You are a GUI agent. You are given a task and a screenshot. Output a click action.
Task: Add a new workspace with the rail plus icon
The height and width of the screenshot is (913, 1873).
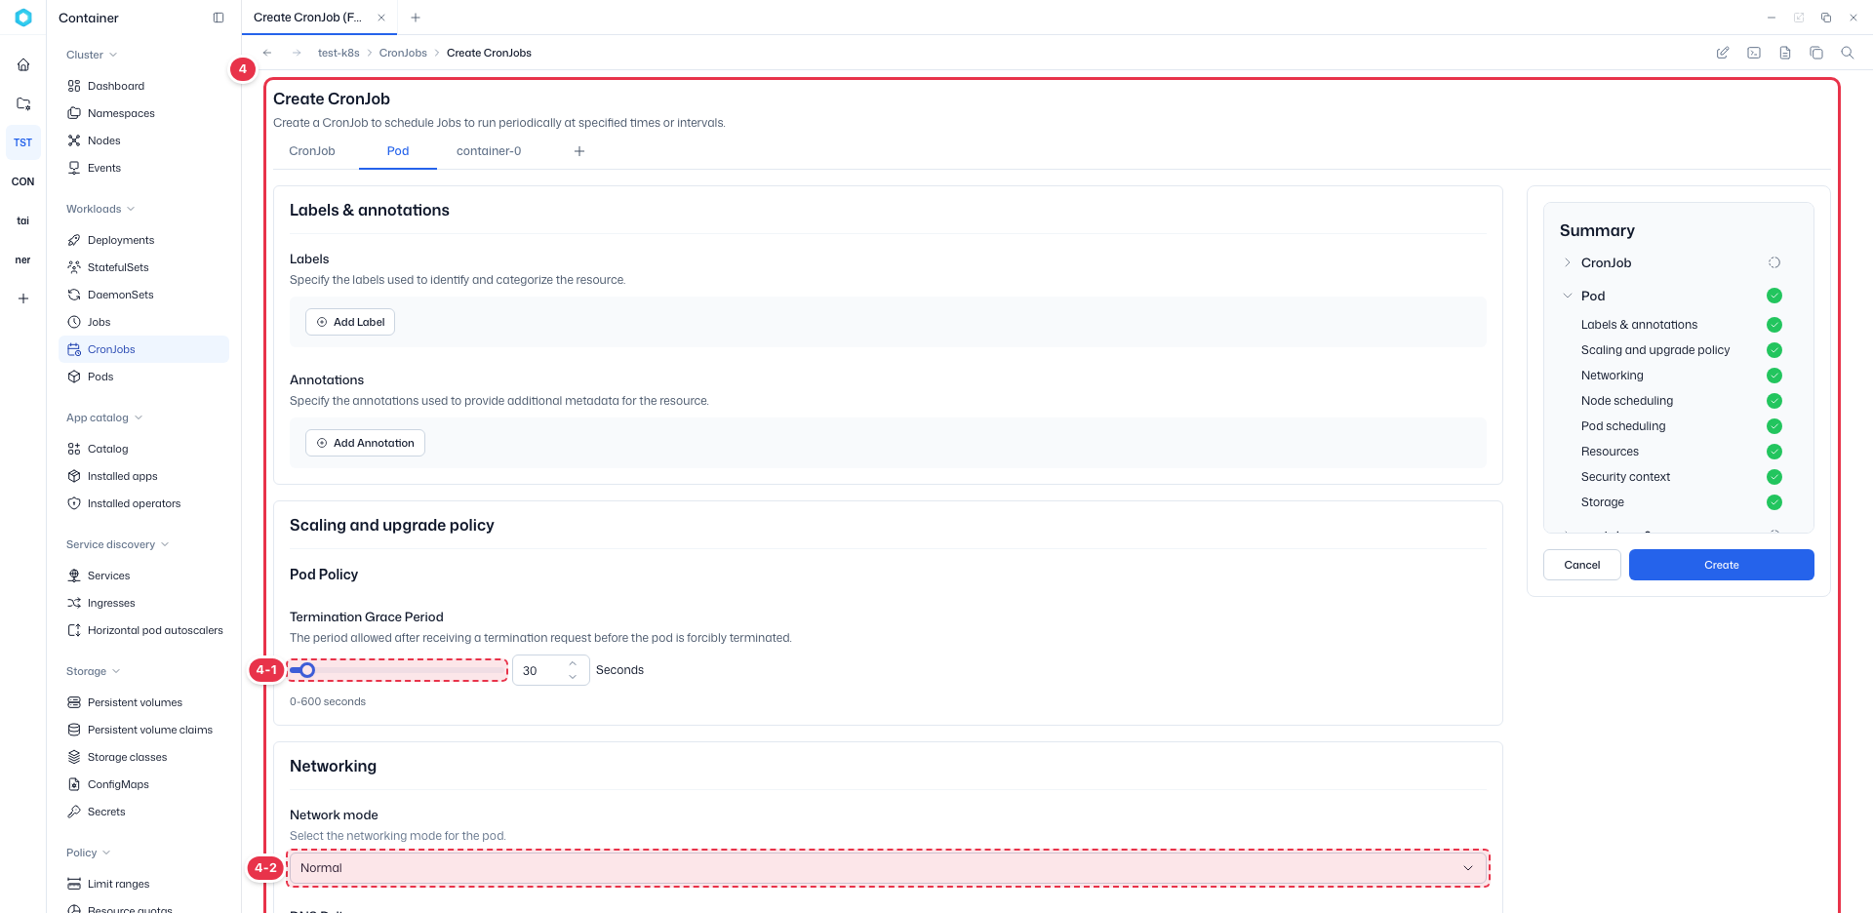pyautogui.click(x=23, y=298)
